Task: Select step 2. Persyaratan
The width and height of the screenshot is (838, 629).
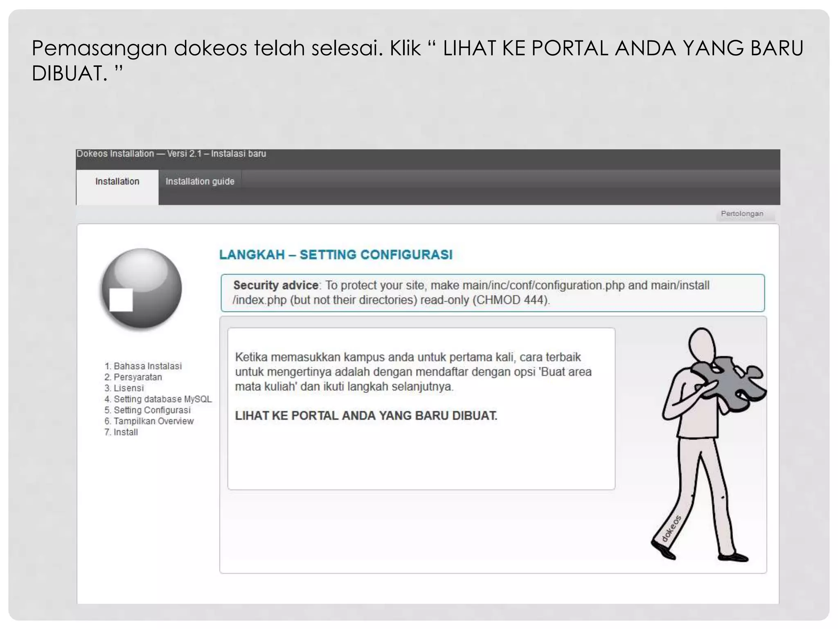Action: 133,377
